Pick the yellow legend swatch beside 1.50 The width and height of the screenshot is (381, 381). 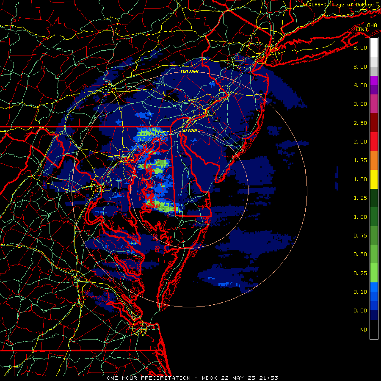[x=374, y=179]
